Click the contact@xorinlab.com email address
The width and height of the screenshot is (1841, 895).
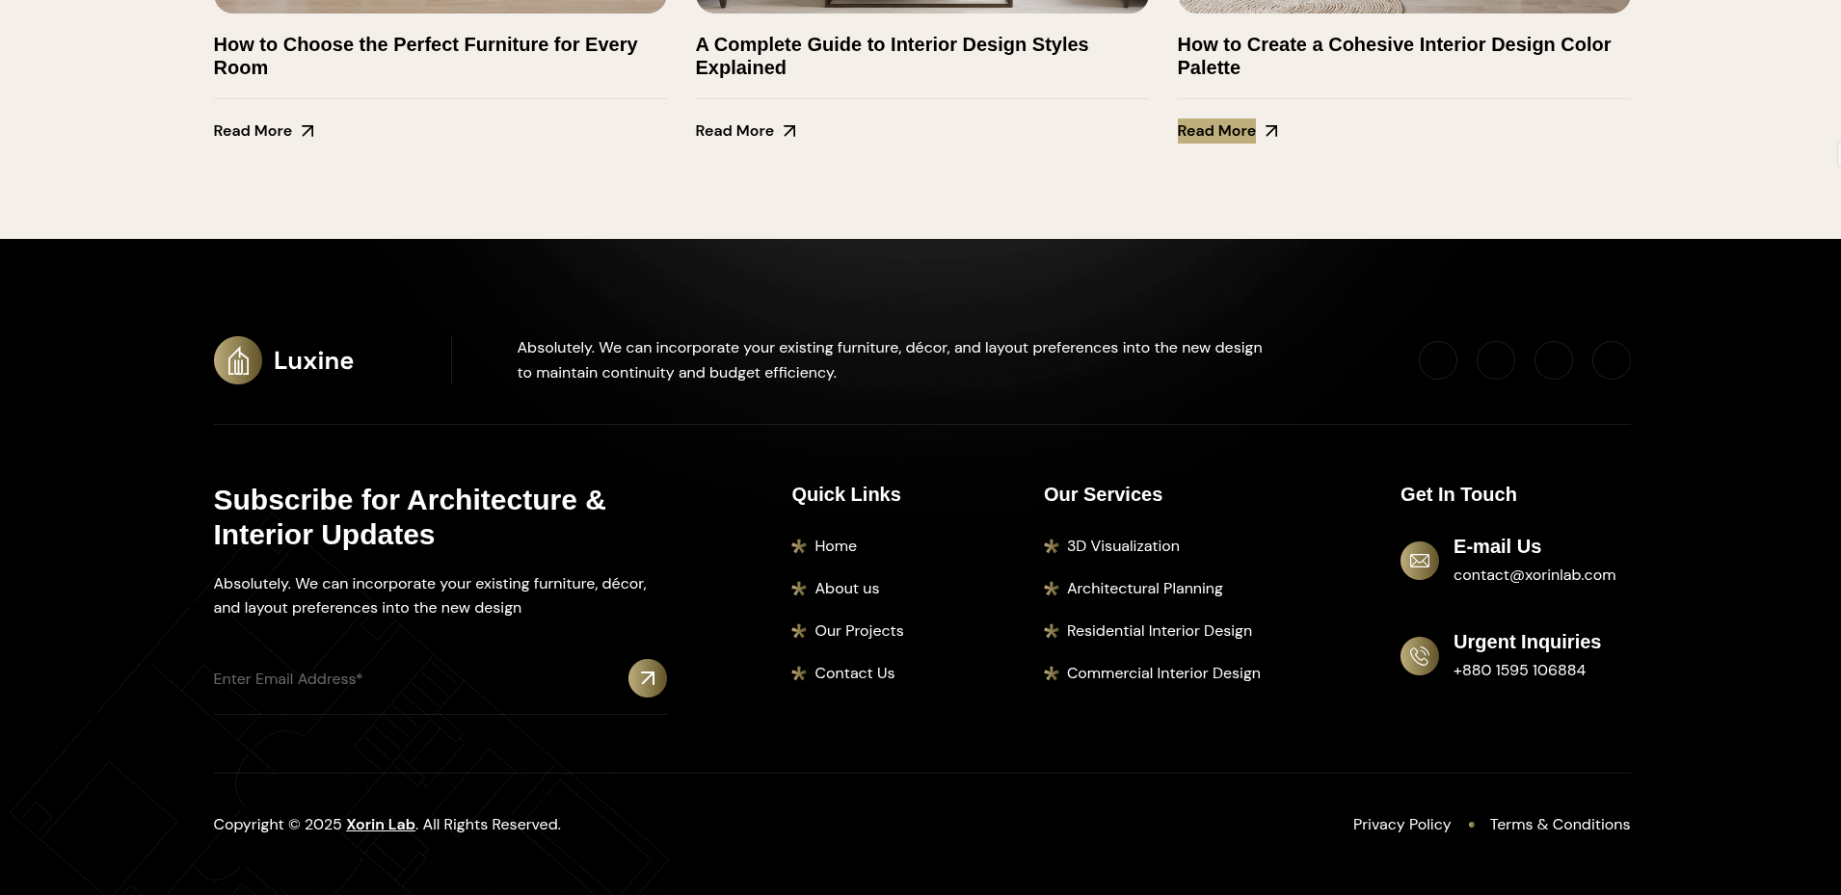pyautogui.click(x=1534, y=575)
